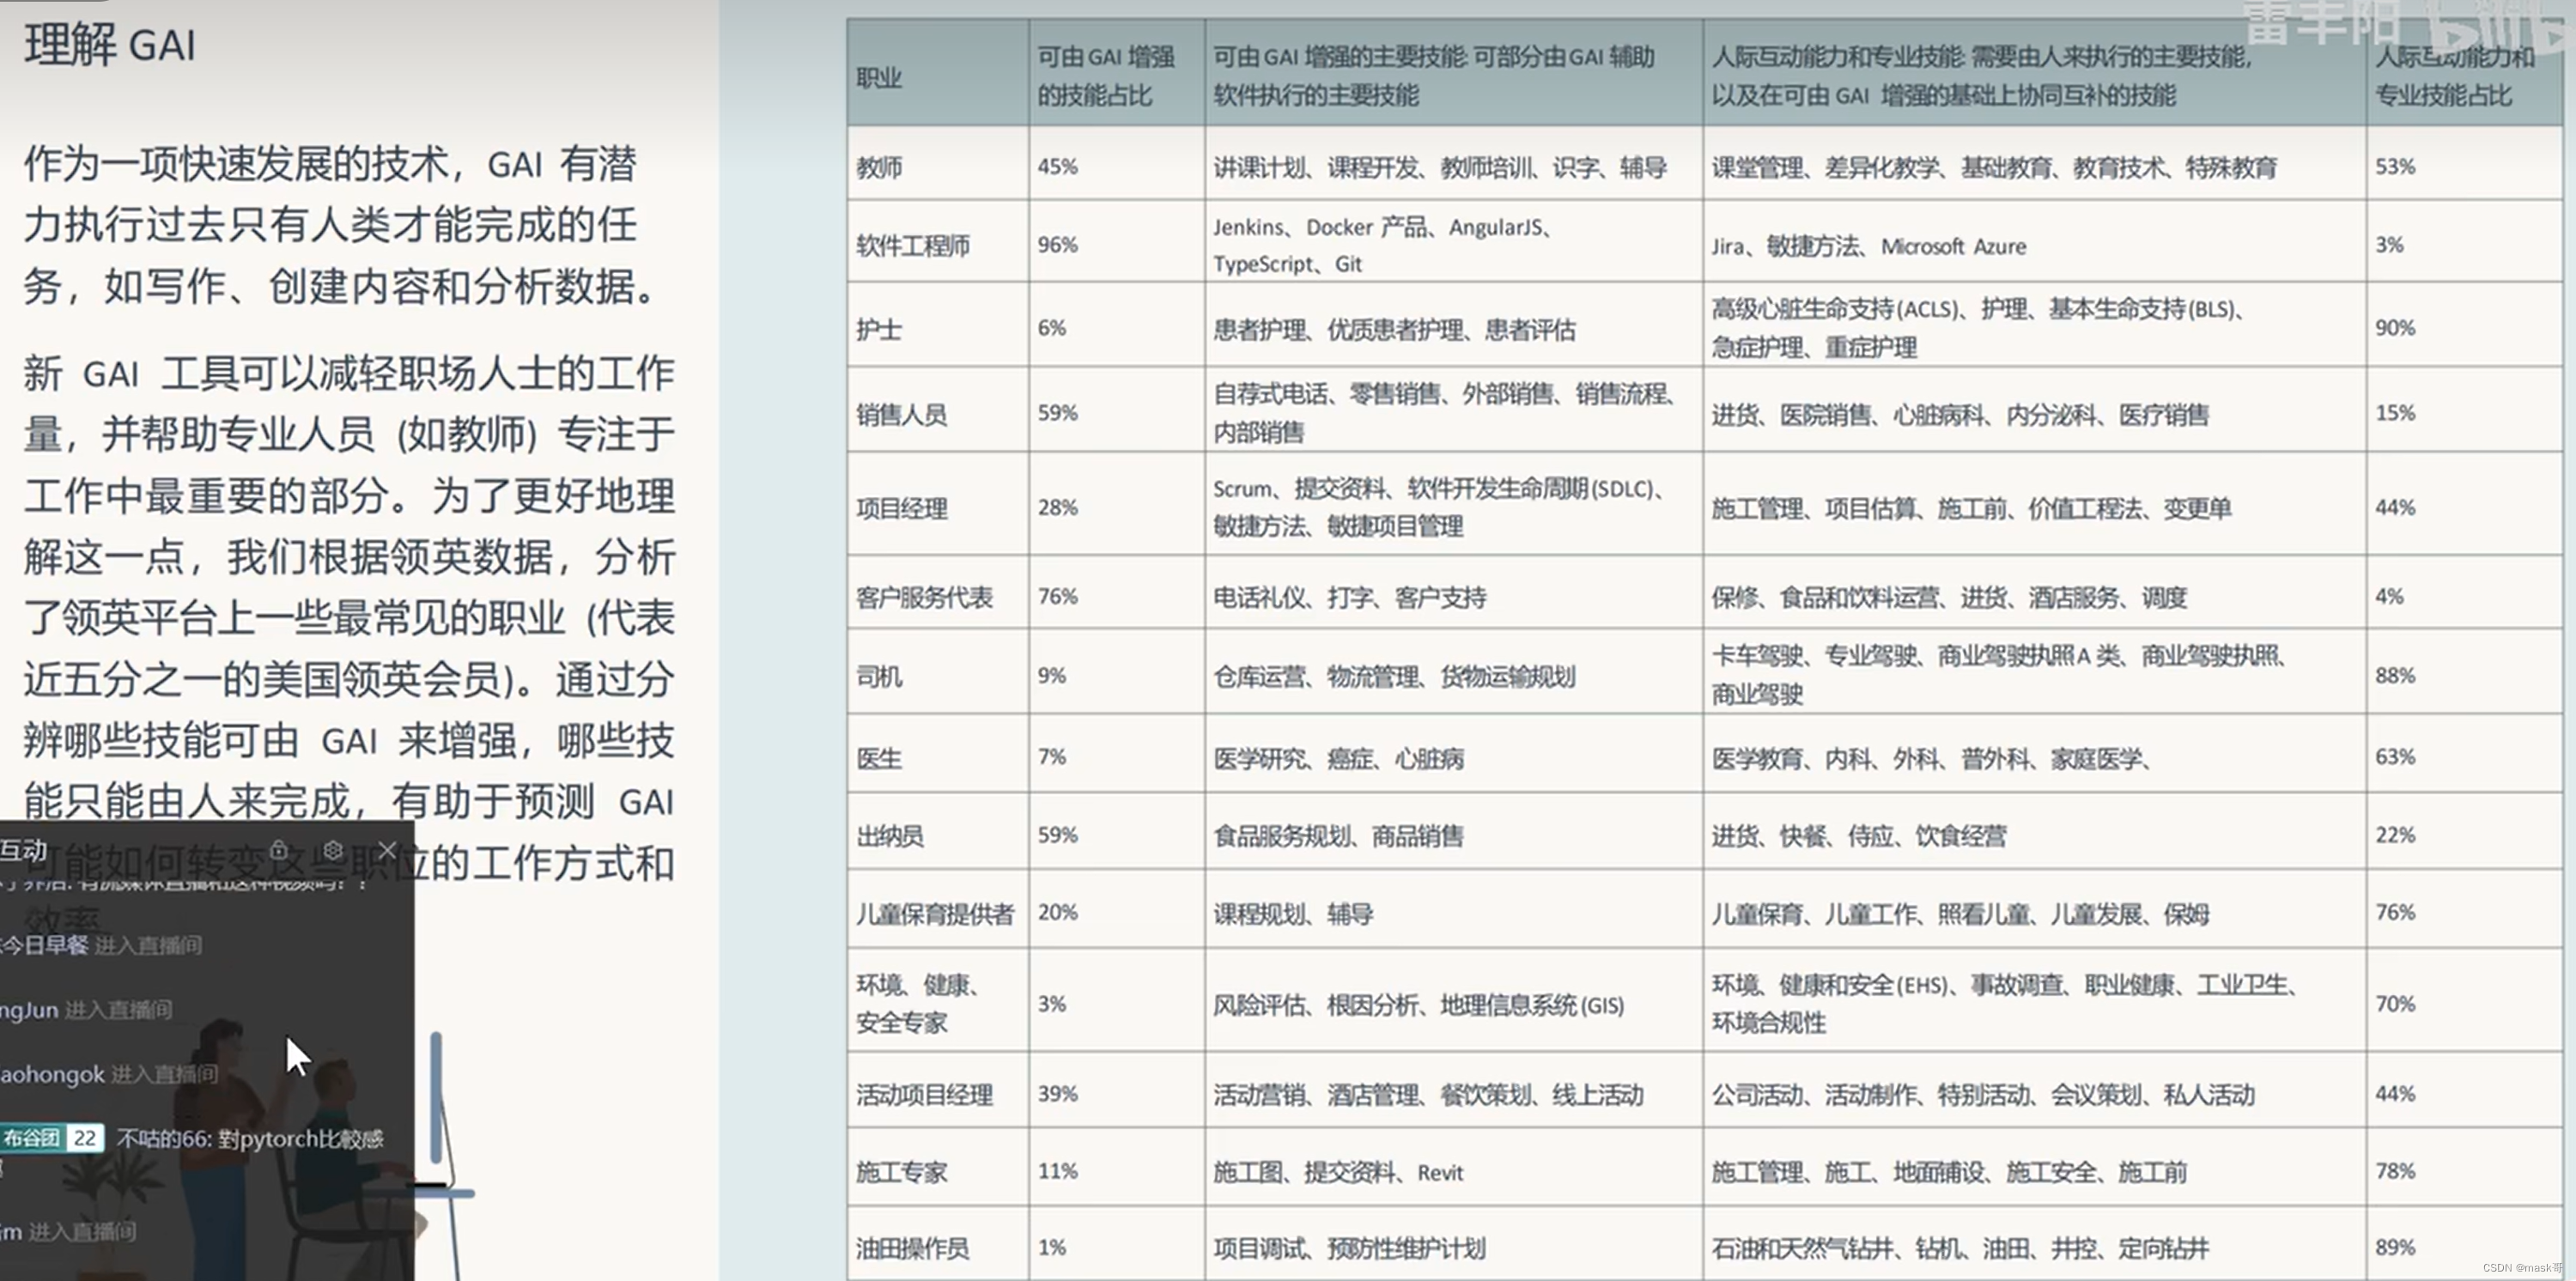
Task: Click the 今日早餐 进入直播间 message
Action: pyautogui.click(x=100, y=945)
